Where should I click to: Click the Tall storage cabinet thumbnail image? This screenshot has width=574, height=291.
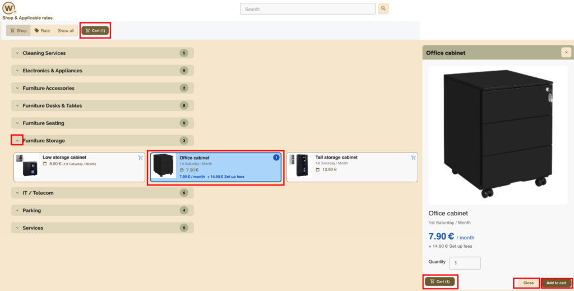[x=298, y=167]
